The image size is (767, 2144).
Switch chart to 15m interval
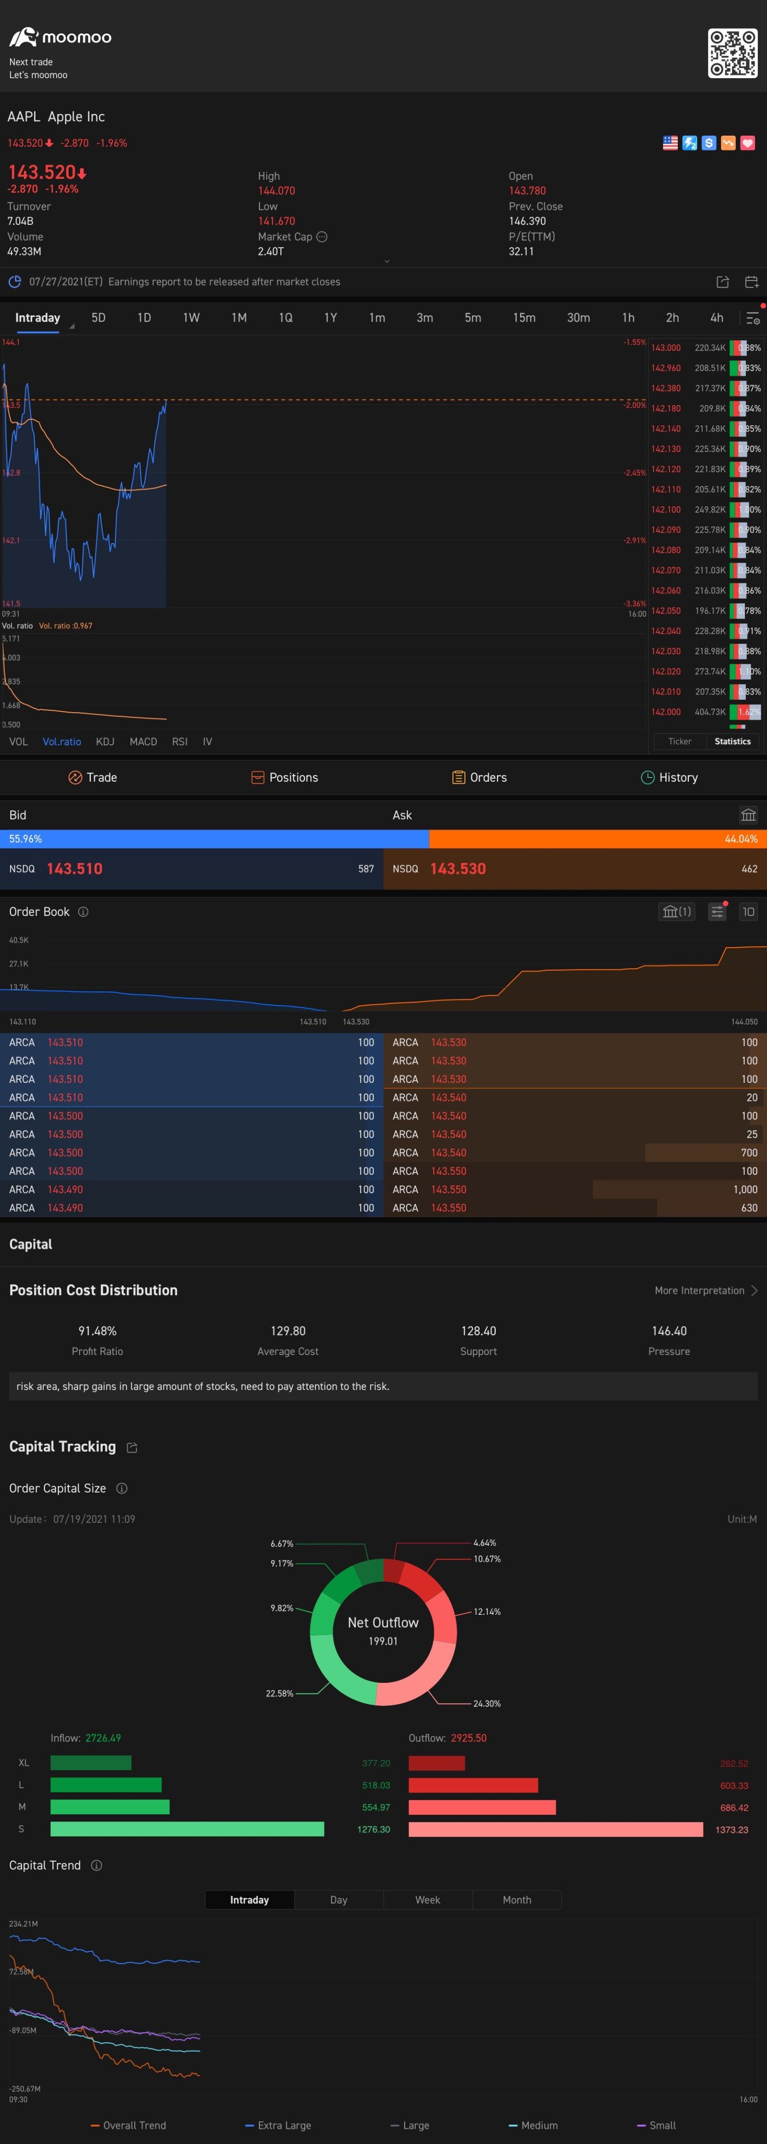pos(524,318)
